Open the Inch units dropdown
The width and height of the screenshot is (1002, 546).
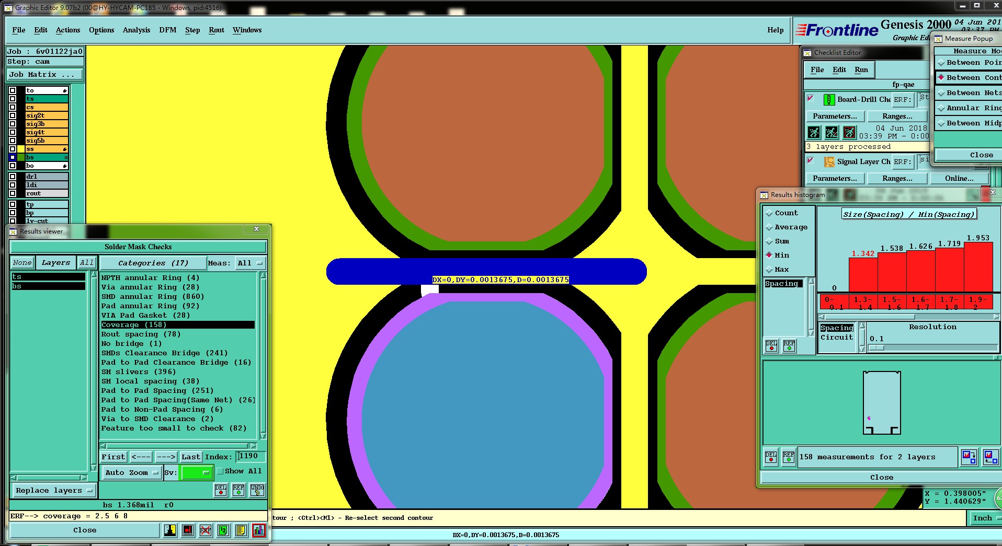(x=986, y=518)
